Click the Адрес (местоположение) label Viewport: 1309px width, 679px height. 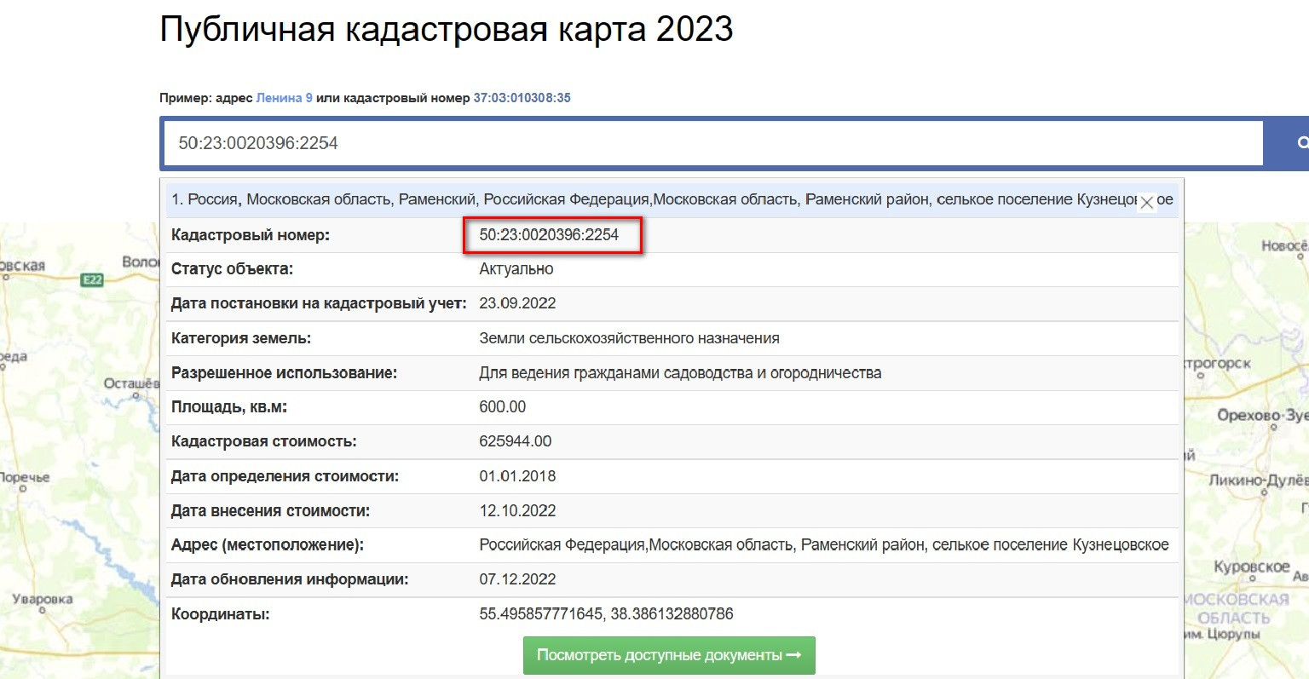[268, 545]
